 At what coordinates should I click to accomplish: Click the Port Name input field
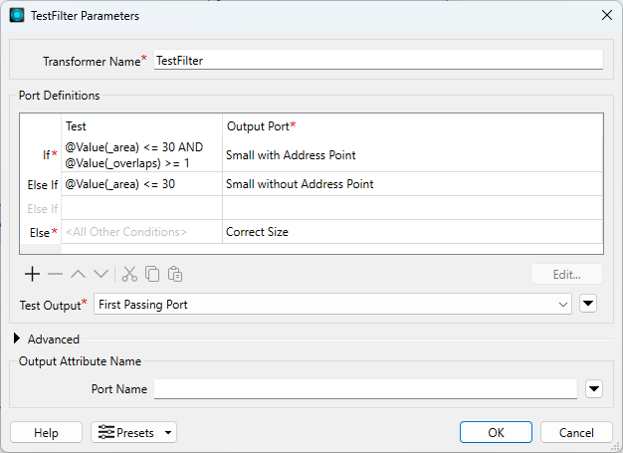coord(365,389)
